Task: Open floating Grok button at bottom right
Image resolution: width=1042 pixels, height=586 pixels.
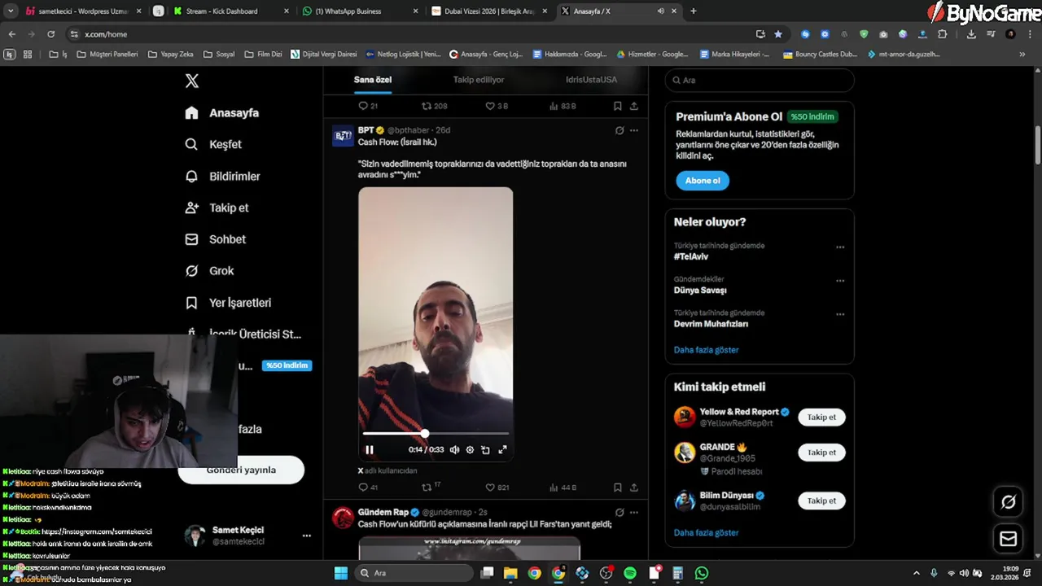Action: 1008,502
